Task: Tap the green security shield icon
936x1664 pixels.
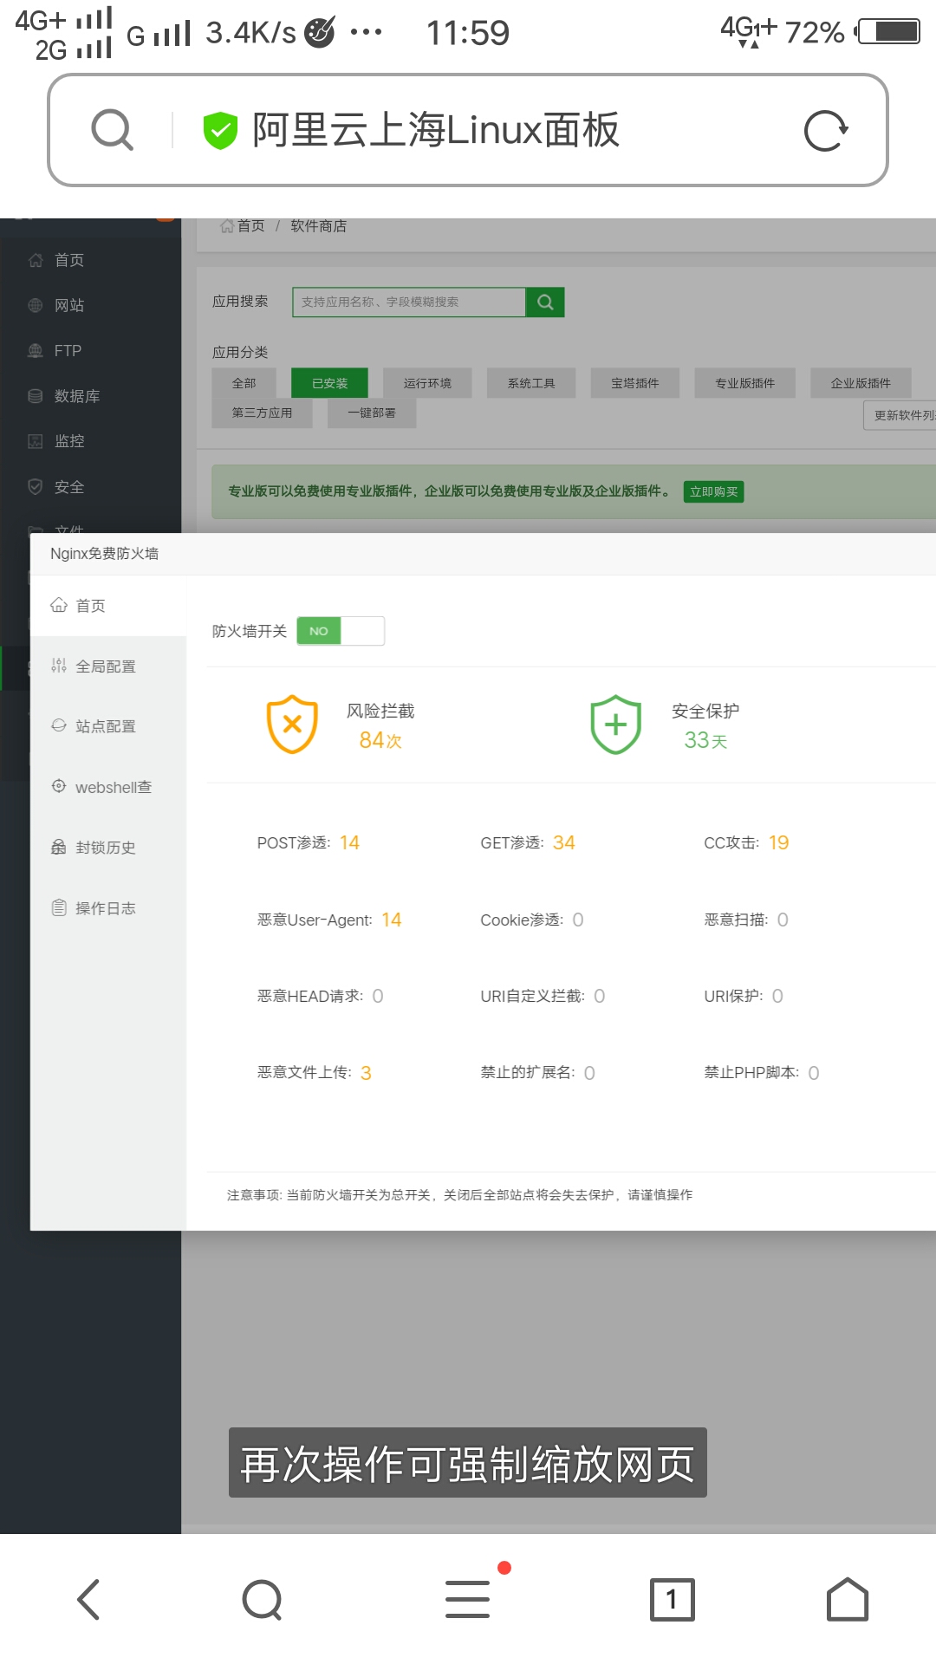Action: [x=220, y=131]
